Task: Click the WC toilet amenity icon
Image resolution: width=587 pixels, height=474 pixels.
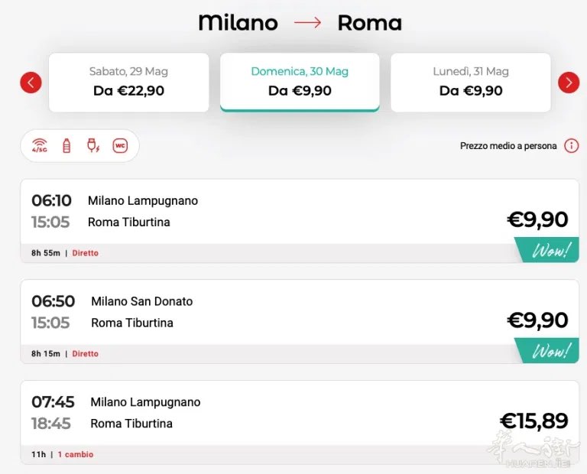Action: (120, 146)
